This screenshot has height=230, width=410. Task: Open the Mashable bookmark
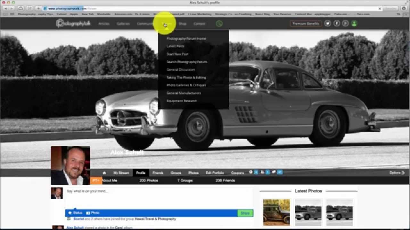click(x=103, y=14)
